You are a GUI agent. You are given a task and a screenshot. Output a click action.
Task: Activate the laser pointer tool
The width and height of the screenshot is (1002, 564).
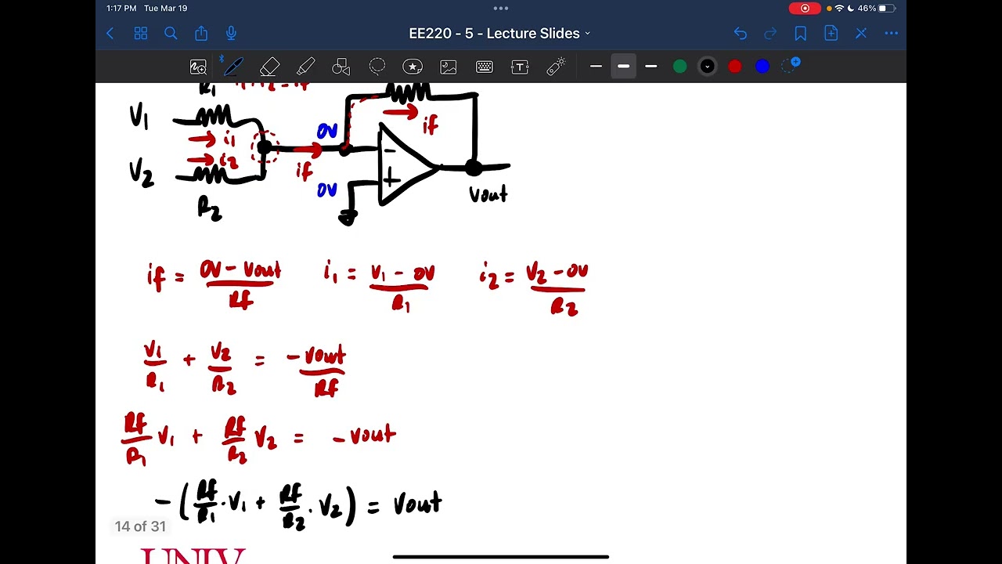[556, 67]
